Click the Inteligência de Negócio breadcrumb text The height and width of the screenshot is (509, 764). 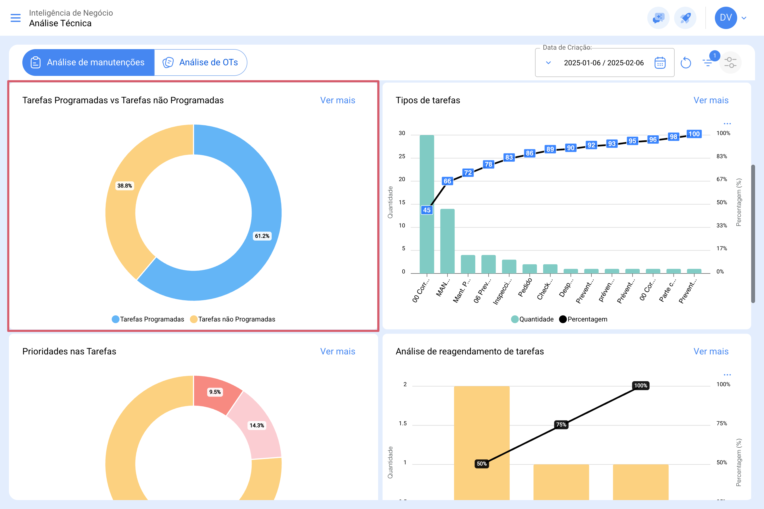tap(71, 13)
